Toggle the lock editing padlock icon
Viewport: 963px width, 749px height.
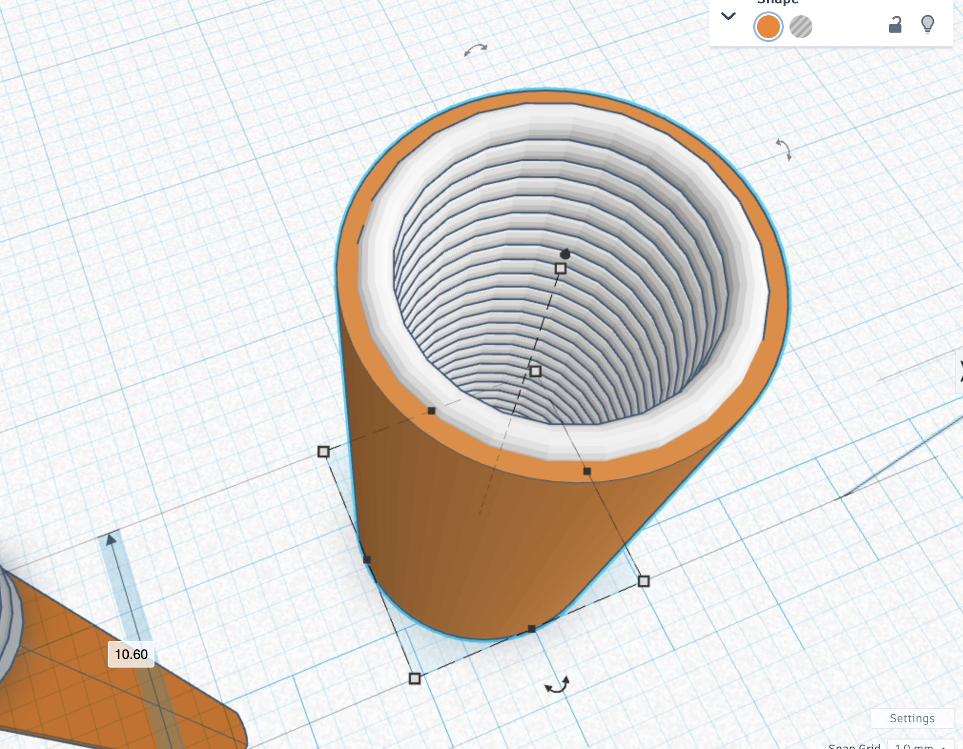(x=895, y=25)
